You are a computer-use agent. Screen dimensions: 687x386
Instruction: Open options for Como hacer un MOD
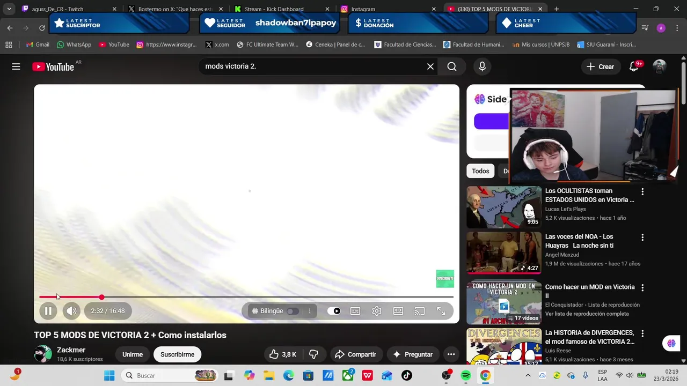pyautogui.click(x=642, y=288)
